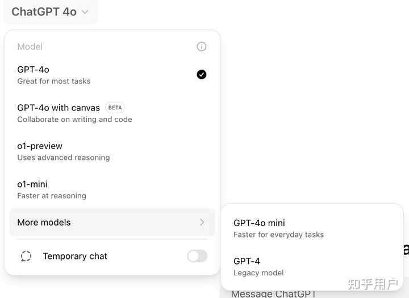Click the chevron next to ChatGPT 4o
Image resolution: width=409 pixels, height=298 pixels.
[x=85, y=12]
